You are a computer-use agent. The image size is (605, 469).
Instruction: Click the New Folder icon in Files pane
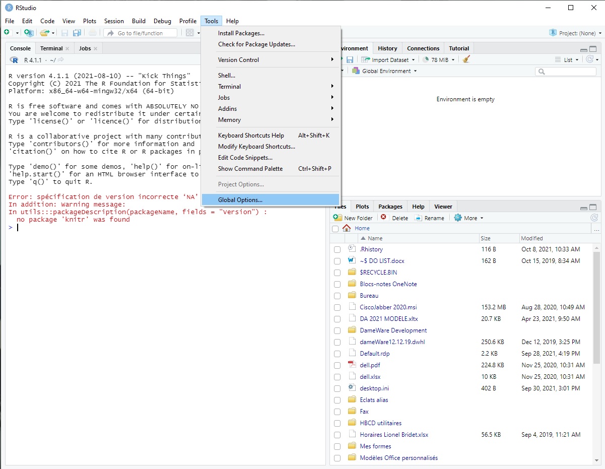pyautogui.click(x=338, y=218)
